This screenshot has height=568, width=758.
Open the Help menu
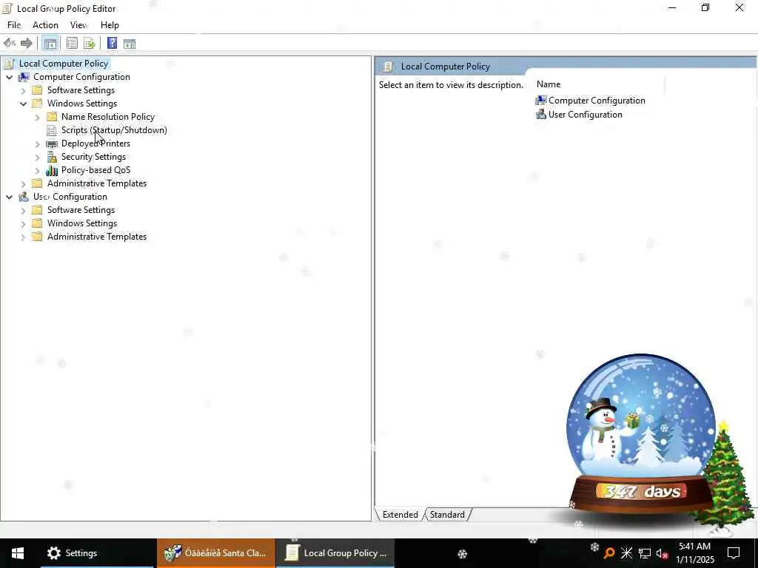(x=110, y=25)
